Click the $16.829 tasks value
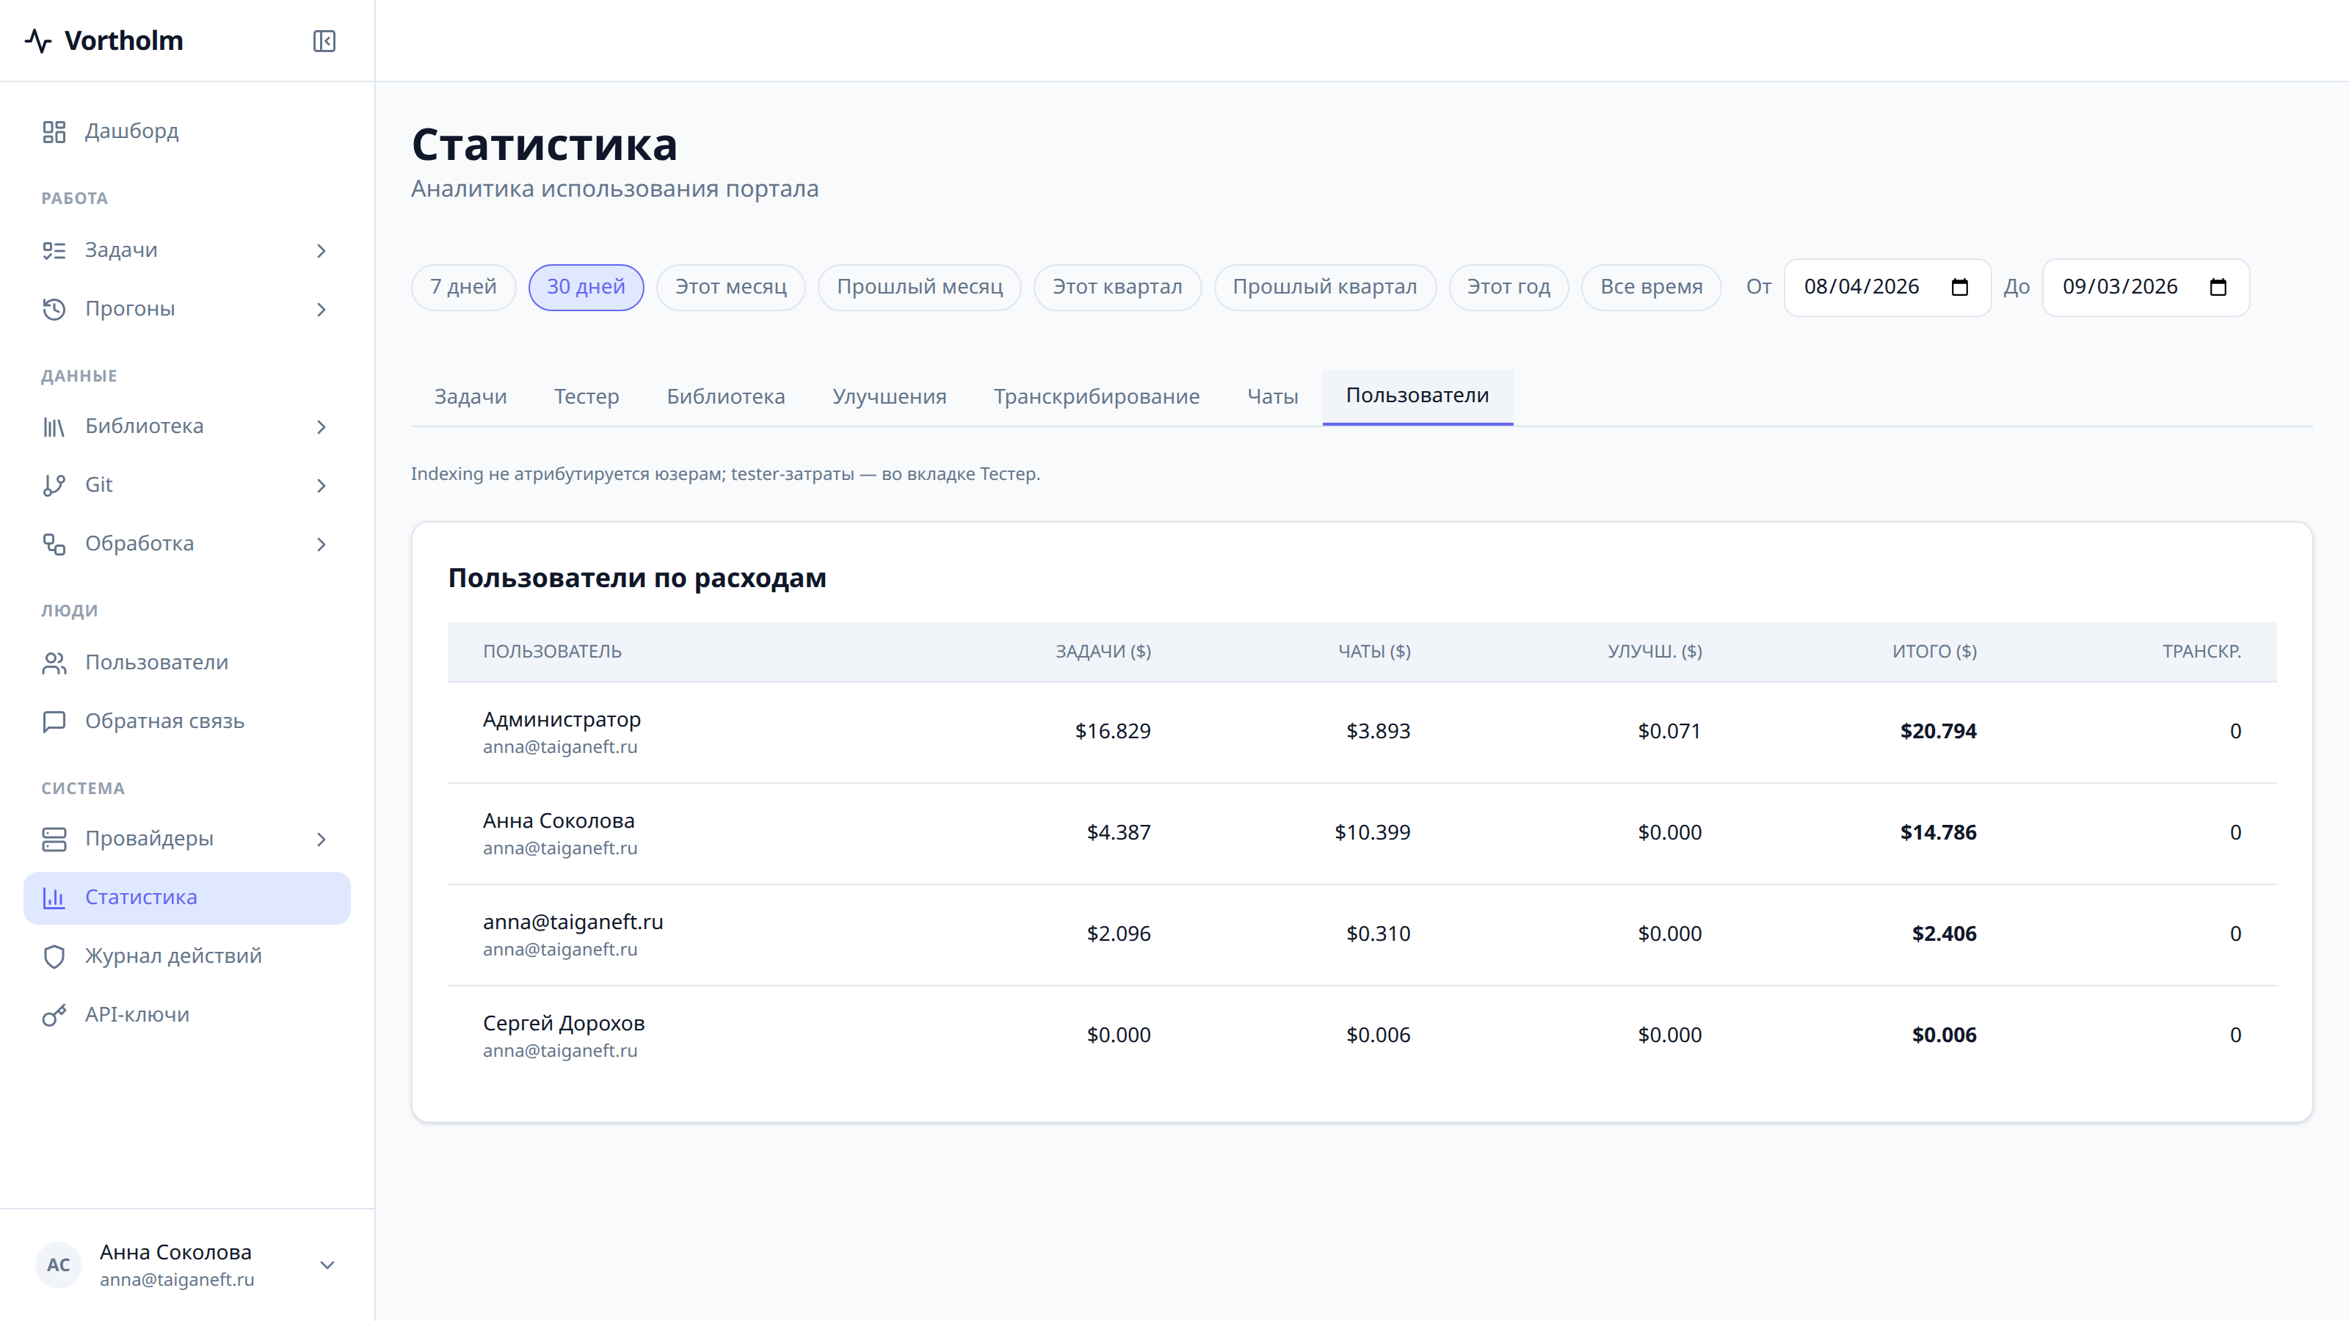The width and height of the screenshot is (2349, 1321). (1113, 731)
